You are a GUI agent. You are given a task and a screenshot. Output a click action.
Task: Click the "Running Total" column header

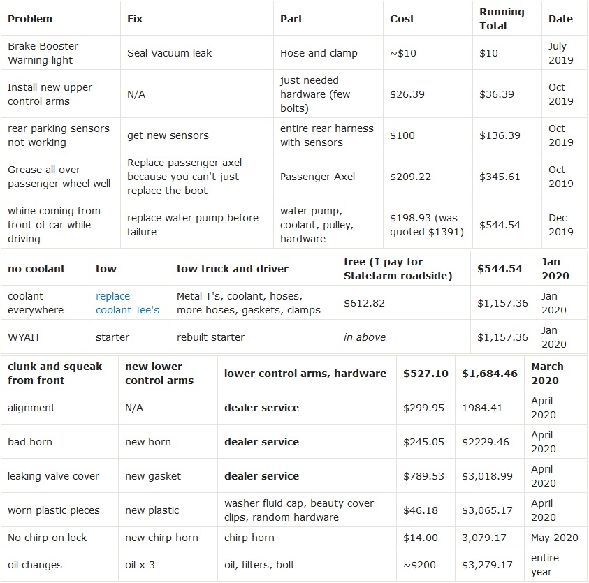[x=502, y=19]
